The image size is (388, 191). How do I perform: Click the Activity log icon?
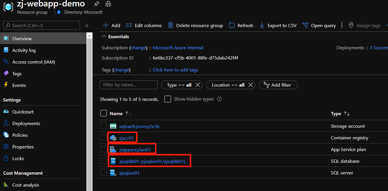click(x=6, y=50)
